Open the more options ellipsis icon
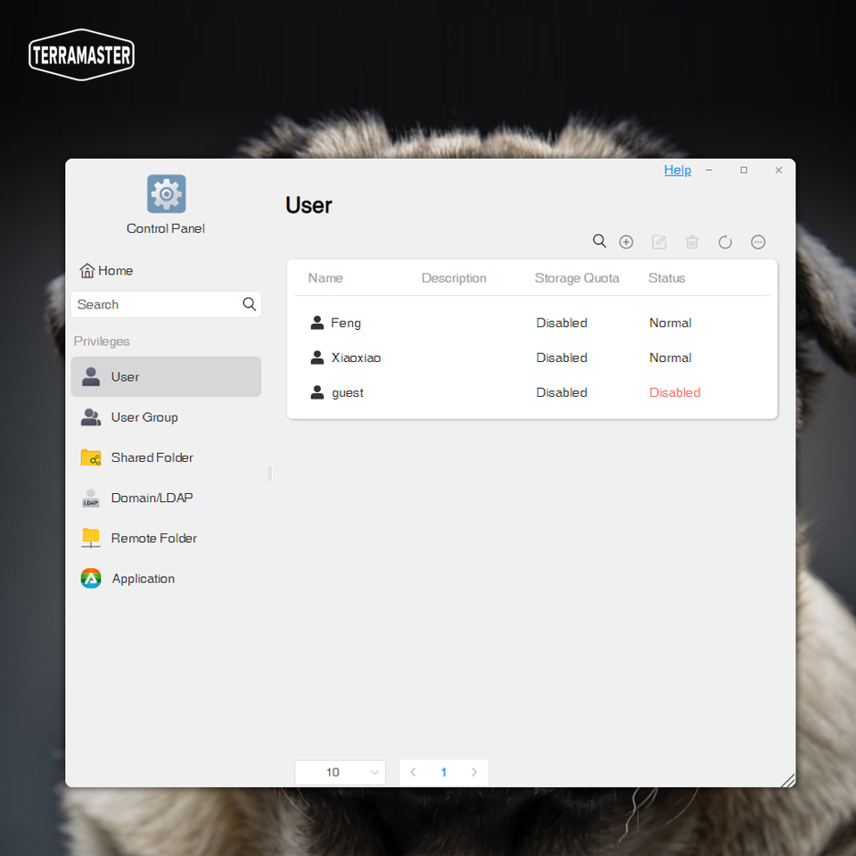The width and height of the screenshot is (856, 856). pos(758,242)
